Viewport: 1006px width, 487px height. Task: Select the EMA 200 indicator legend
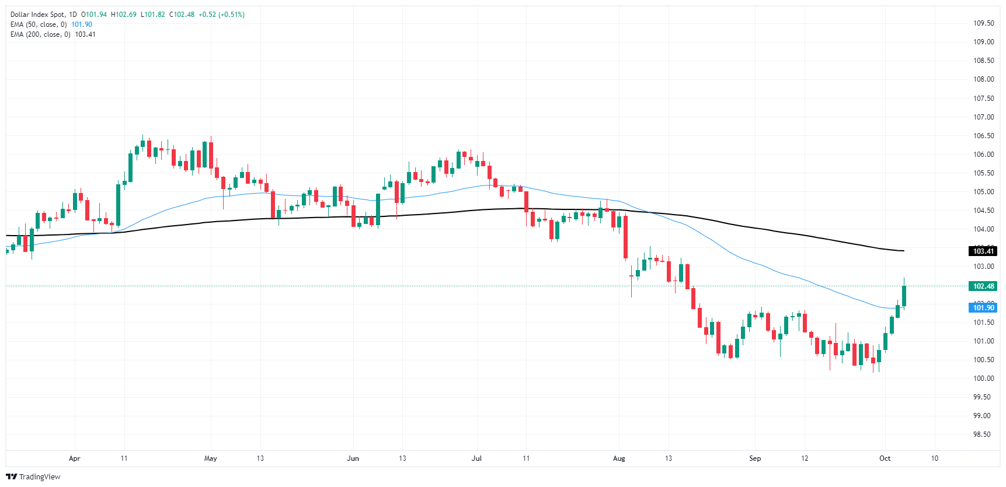pos(40,34)
